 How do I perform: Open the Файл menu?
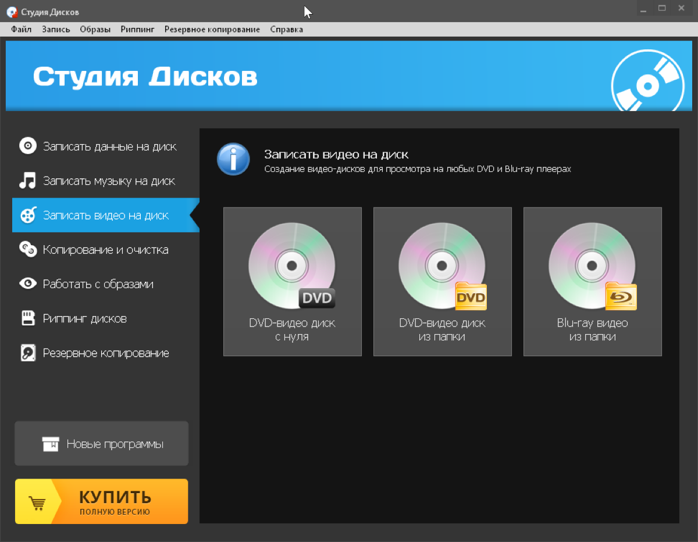point(21,29)
